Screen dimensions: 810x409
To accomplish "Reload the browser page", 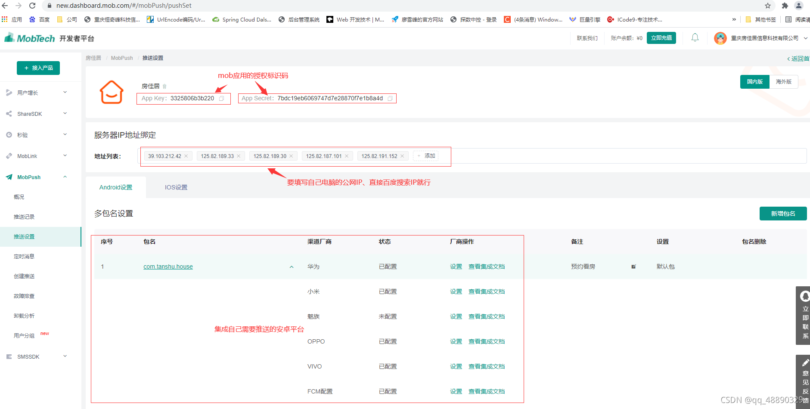I will 32,6.
